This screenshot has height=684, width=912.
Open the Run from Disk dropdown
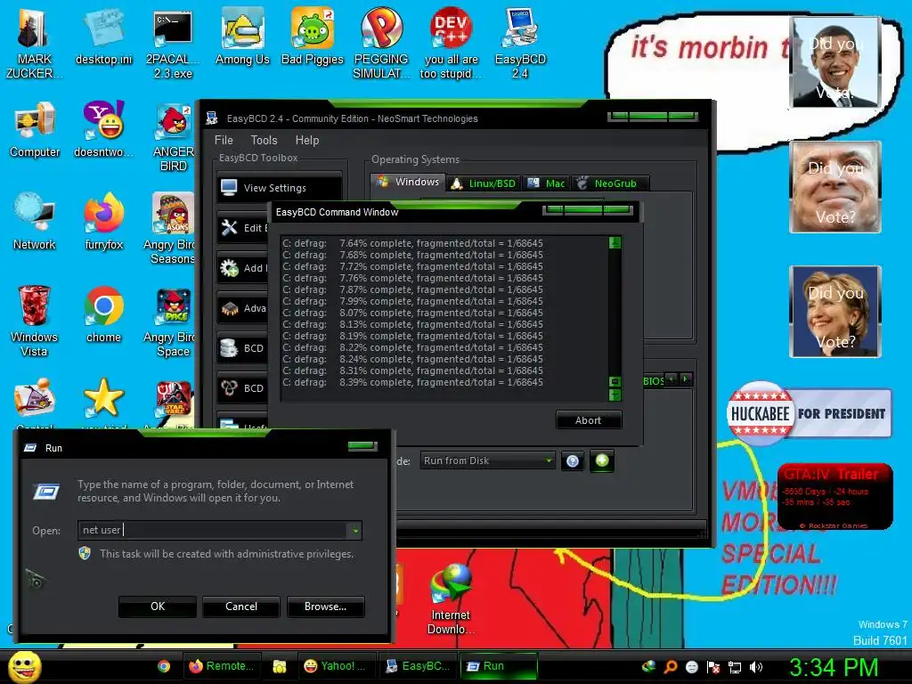(487, 460)
